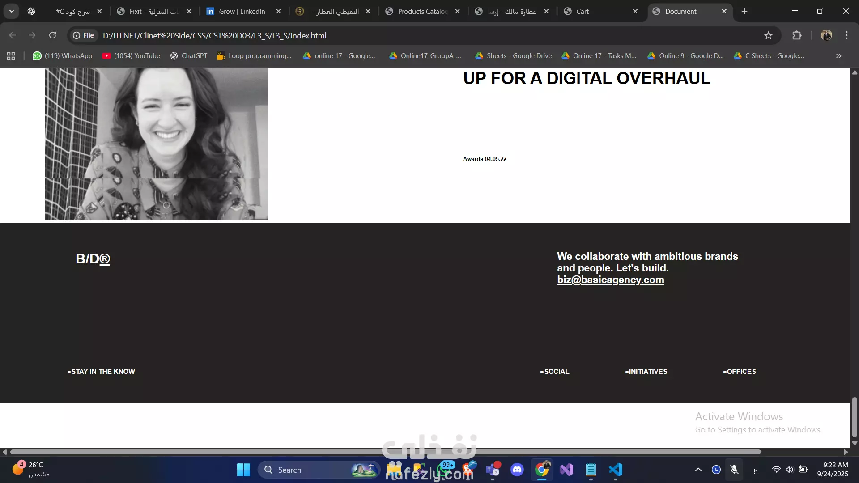Viewport: 859px width, 483px height.
Task: Click the profile avatar icon
Action: point(826,35)
